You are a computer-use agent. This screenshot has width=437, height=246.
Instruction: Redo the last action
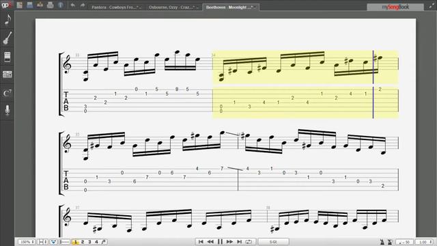tap(83, 5)
